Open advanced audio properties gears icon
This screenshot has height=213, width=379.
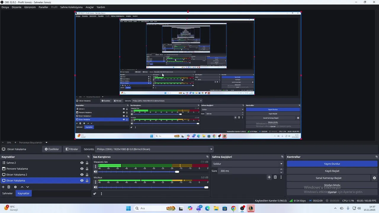(95, 194)
